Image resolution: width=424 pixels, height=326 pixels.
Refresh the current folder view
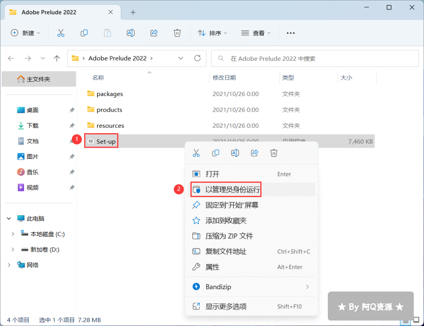click(x=197, y=58)
